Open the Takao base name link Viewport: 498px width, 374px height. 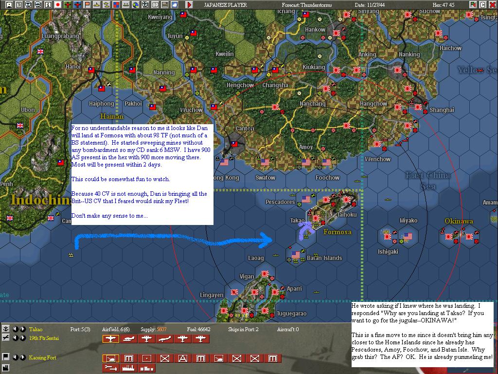(x=36, y=330)
